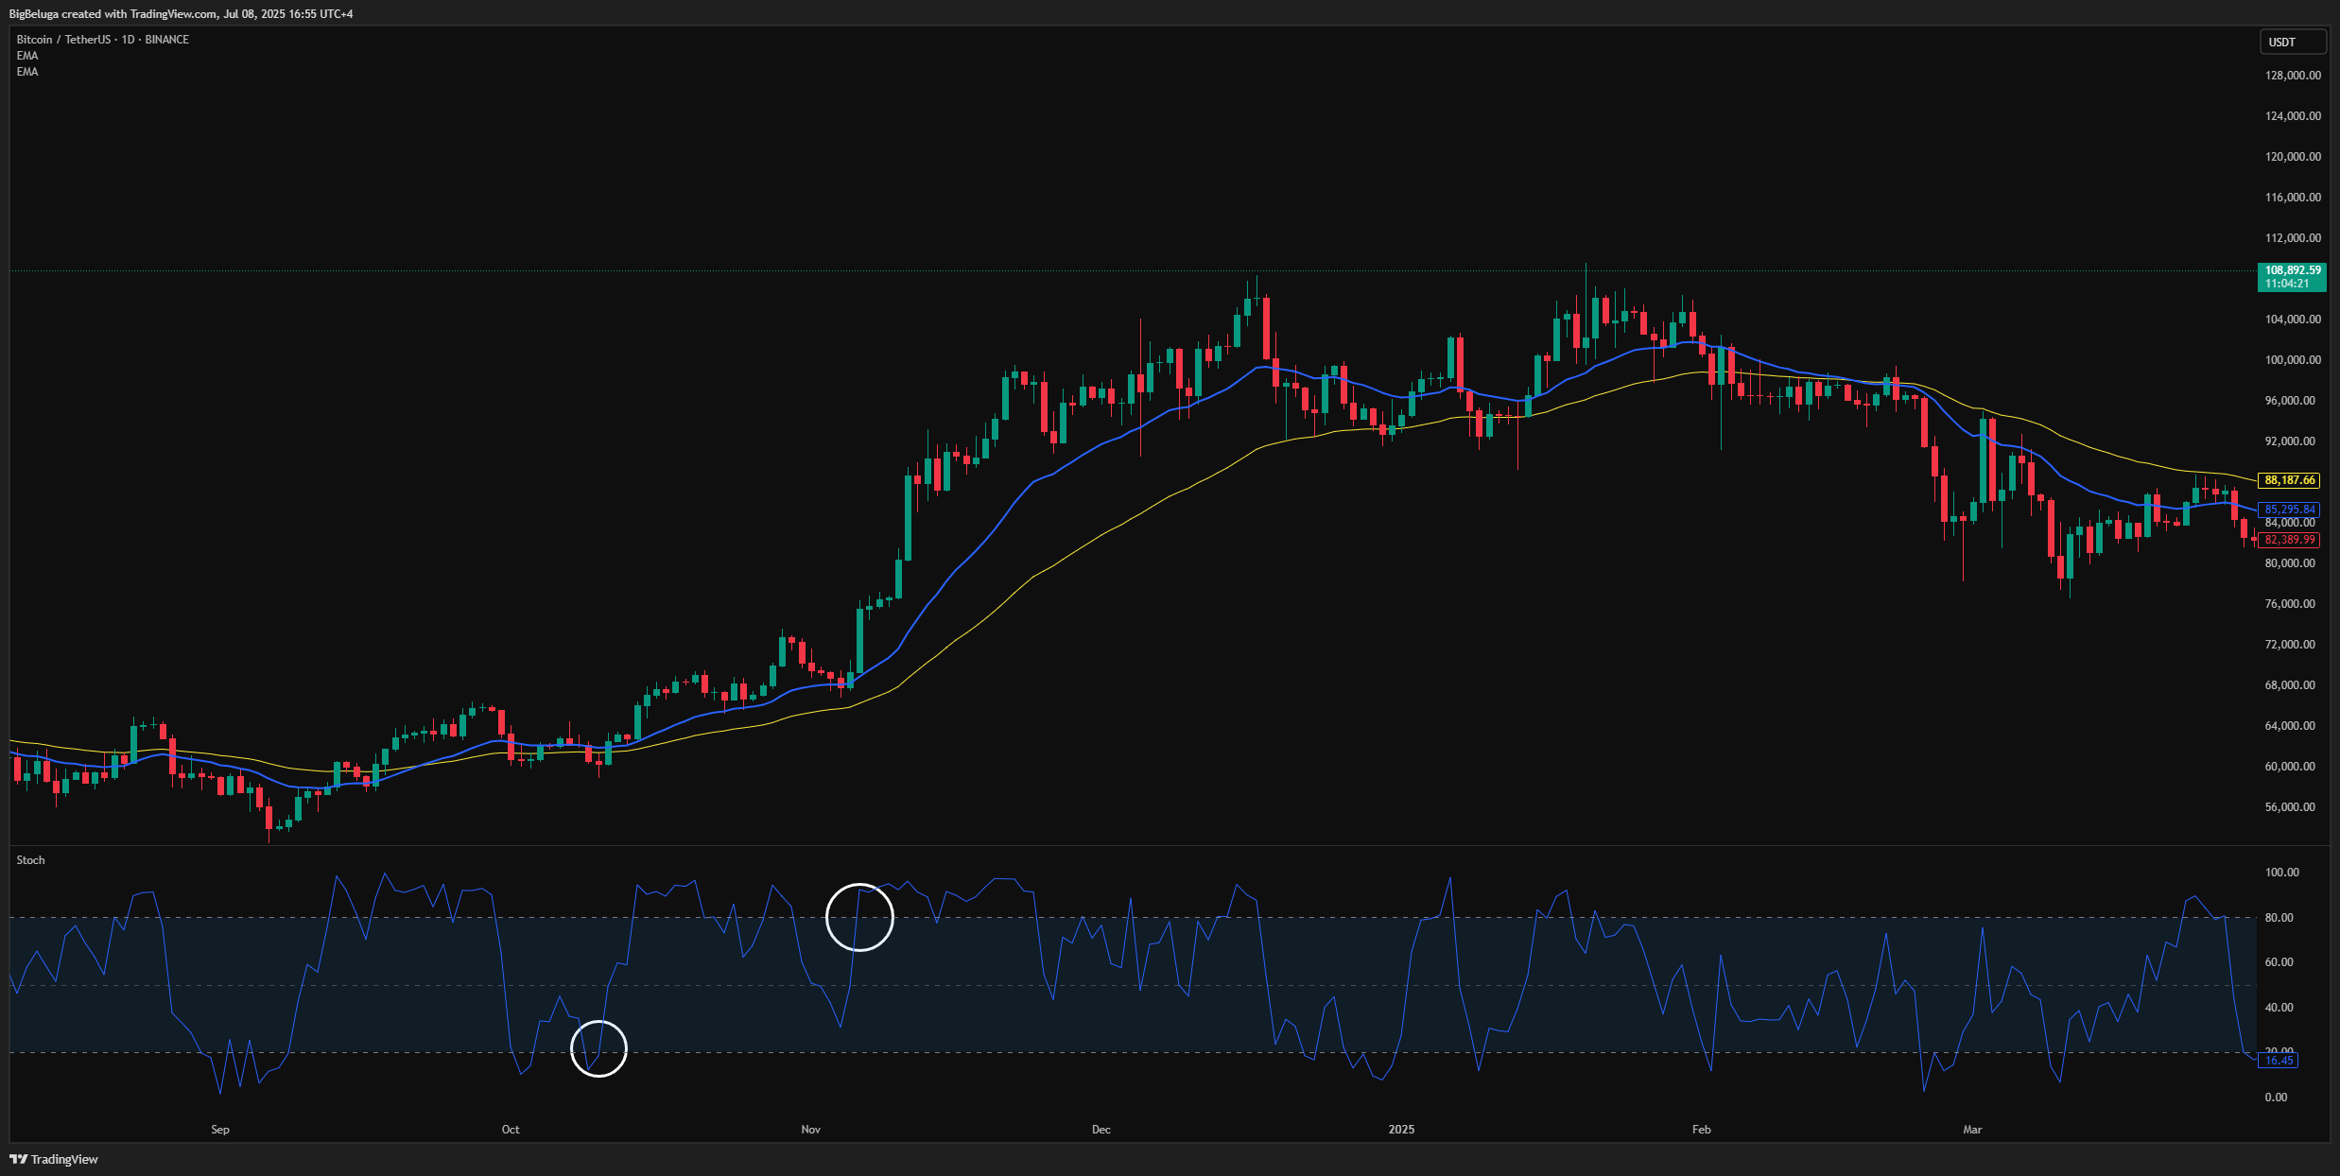Click the Nov label on the time axis
2340x1176 pixels.
[x=811, y=1130]
